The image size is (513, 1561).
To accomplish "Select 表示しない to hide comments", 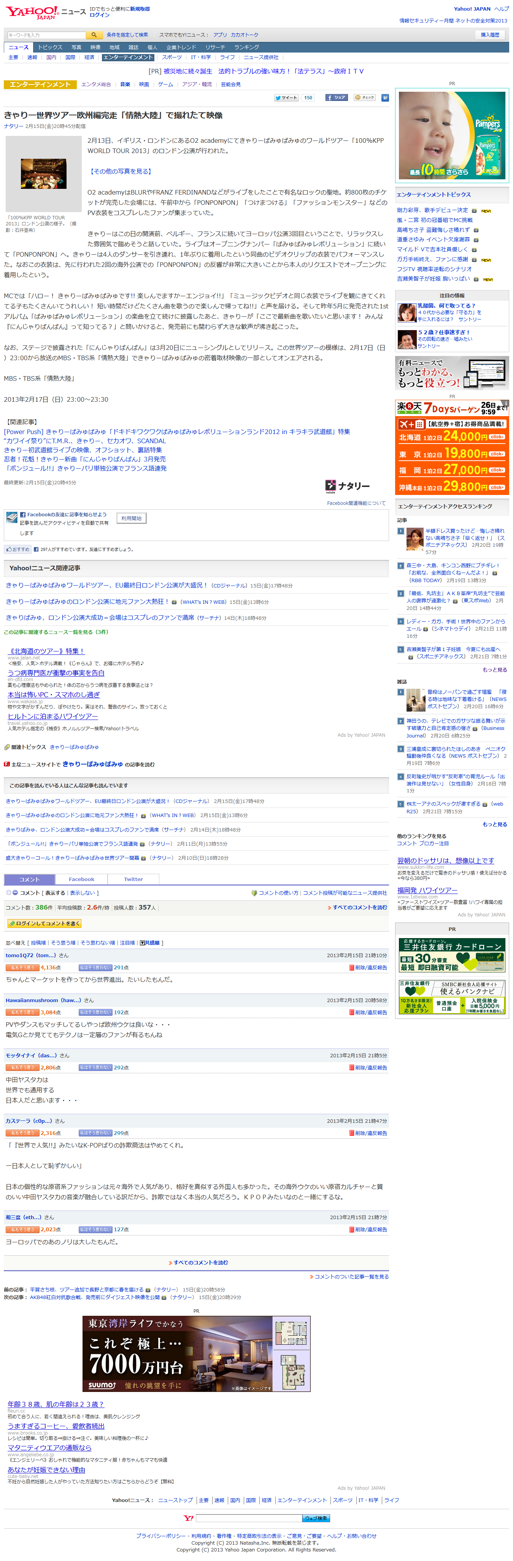I will (82, 892).
